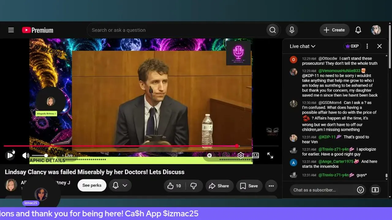Click @Ottocdw orange O avatar
The width and height of the screenshot is (392, 220).
tap(293, 60)
